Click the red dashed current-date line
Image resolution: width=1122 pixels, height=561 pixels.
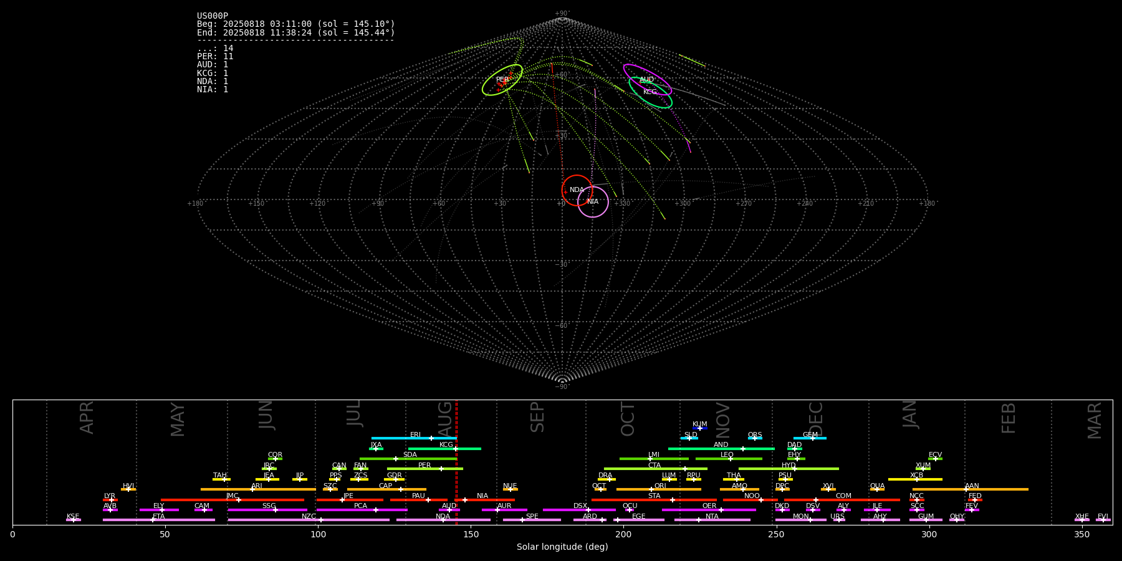coord(456,462)
